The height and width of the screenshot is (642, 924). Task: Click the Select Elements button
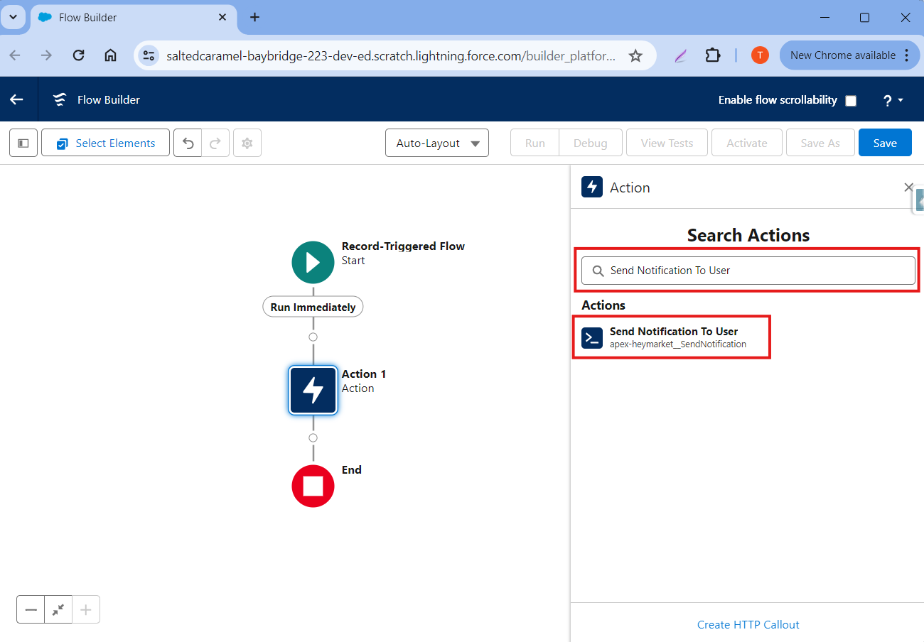tap(106, 143)
